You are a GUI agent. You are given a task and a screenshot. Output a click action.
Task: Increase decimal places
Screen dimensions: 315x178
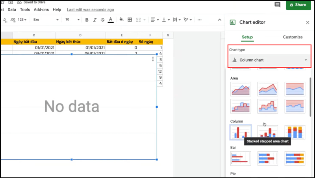(x=13, y=20)
